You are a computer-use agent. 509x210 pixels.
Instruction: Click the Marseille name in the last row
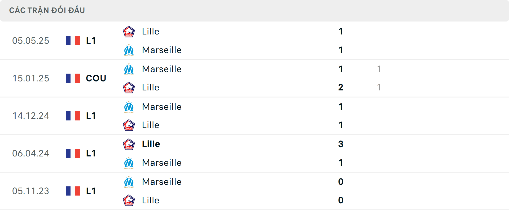pos(162,182)
